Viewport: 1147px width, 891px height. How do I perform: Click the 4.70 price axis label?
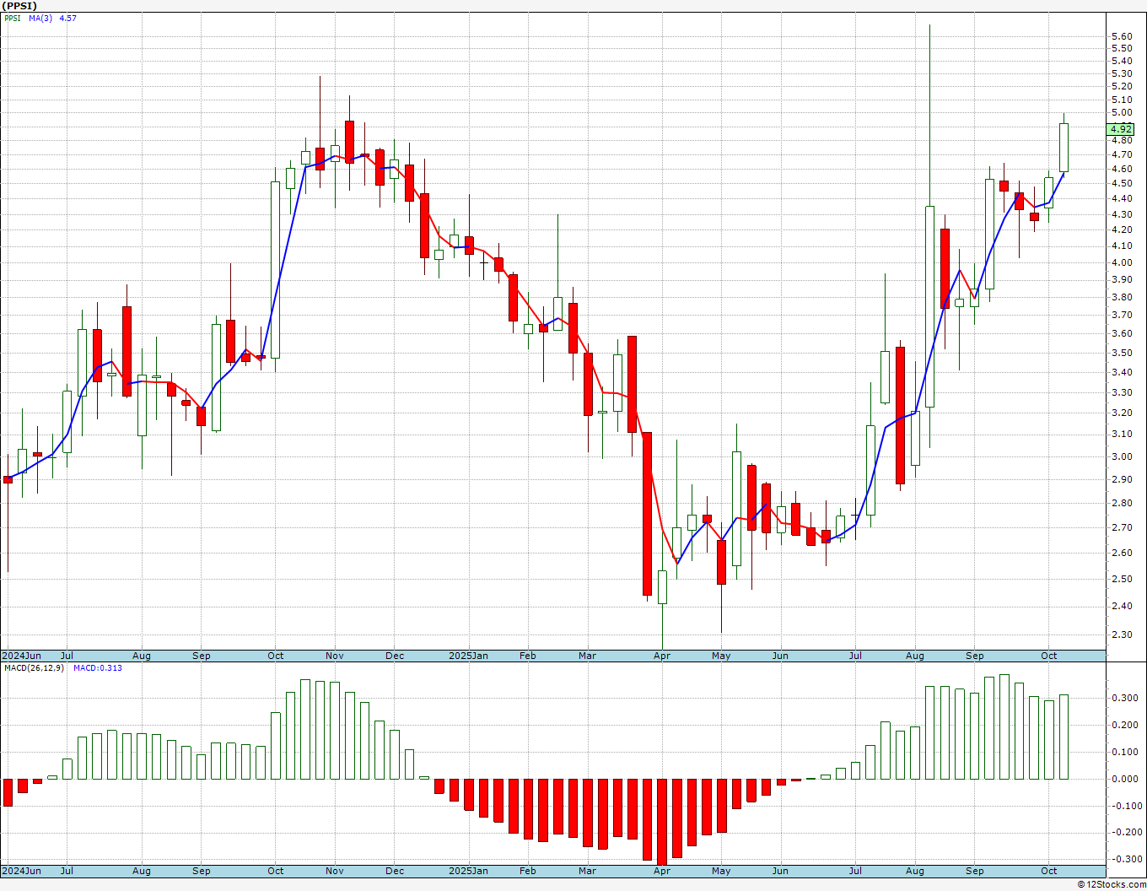click(x=1122, y=154)
